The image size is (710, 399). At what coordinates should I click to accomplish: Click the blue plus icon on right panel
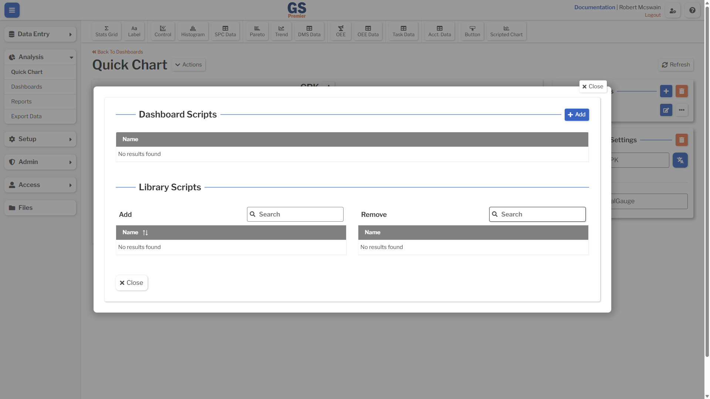[666, 91]
